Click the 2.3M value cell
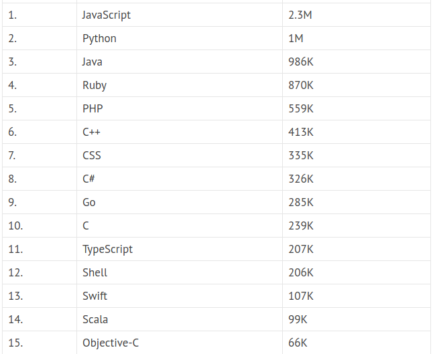This screenshot has width=433, height=354. 300,15
